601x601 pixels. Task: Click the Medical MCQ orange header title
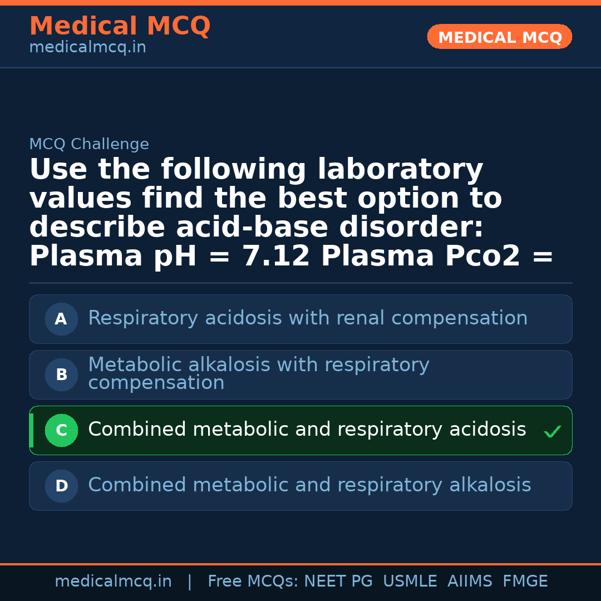coord(120,26)
